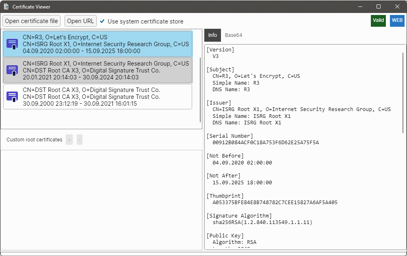
Task: Click the [Not After] section header
Action: point(223,176)
